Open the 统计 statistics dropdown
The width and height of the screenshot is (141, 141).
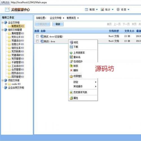107,10
